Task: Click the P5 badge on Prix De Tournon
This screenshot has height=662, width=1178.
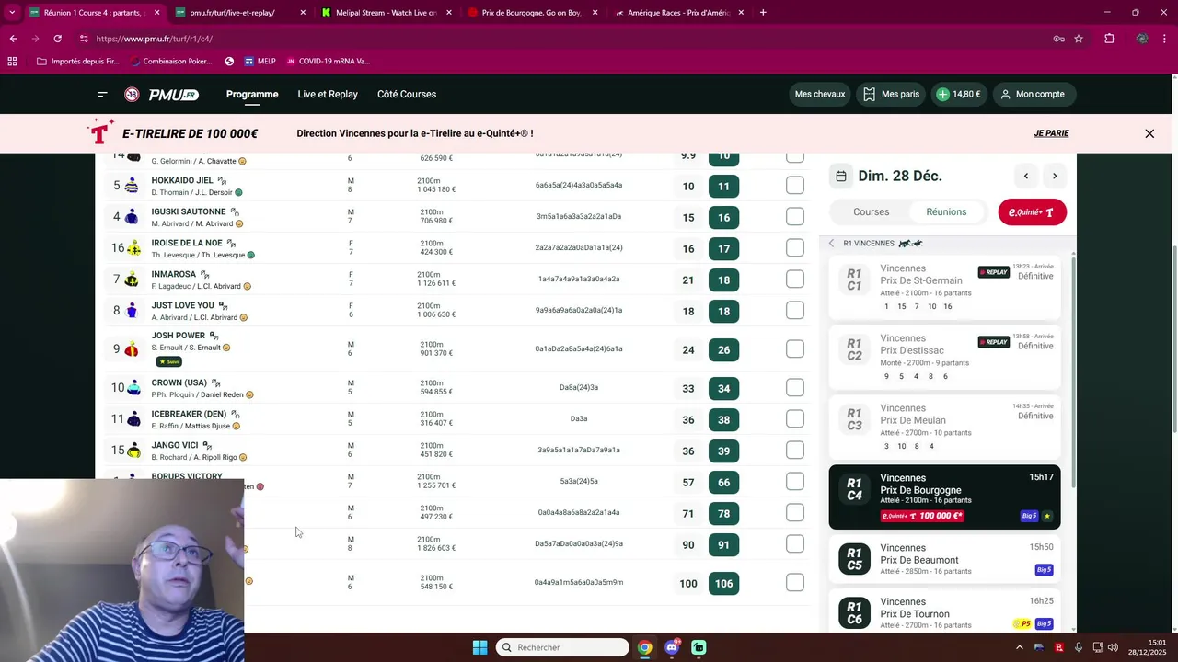Action: coord(1022,623)
